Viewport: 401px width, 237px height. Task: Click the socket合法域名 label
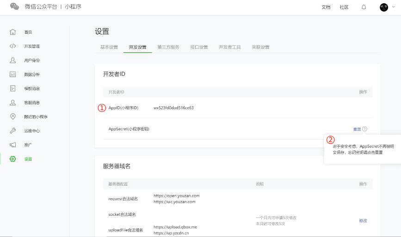point(122,214)
